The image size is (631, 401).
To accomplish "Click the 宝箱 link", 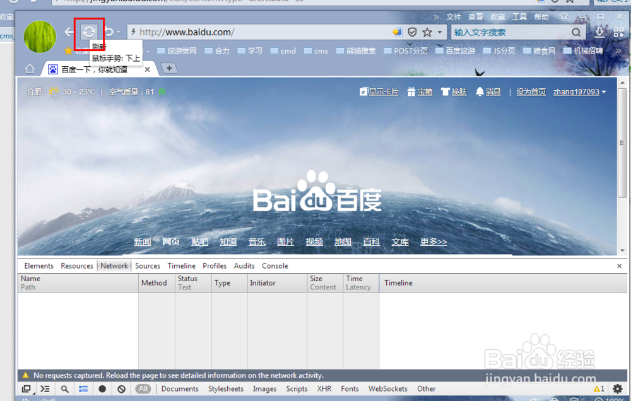I will click(420, 91).
